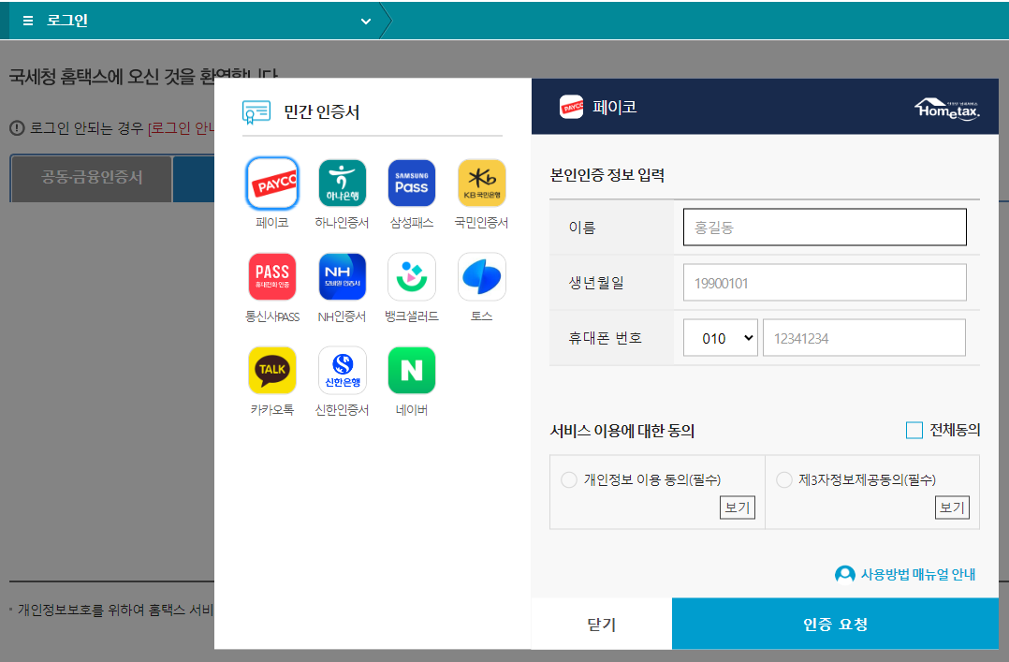Focus the 이름 input field
This screenshot has height=662, width=1009.
click(x=825, y=227)
